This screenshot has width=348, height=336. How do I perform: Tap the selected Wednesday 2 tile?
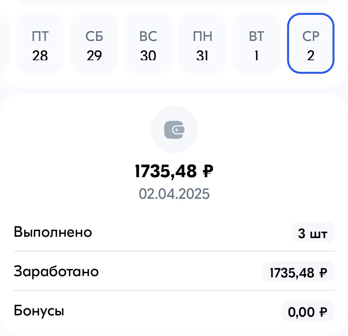coord(311,43)
